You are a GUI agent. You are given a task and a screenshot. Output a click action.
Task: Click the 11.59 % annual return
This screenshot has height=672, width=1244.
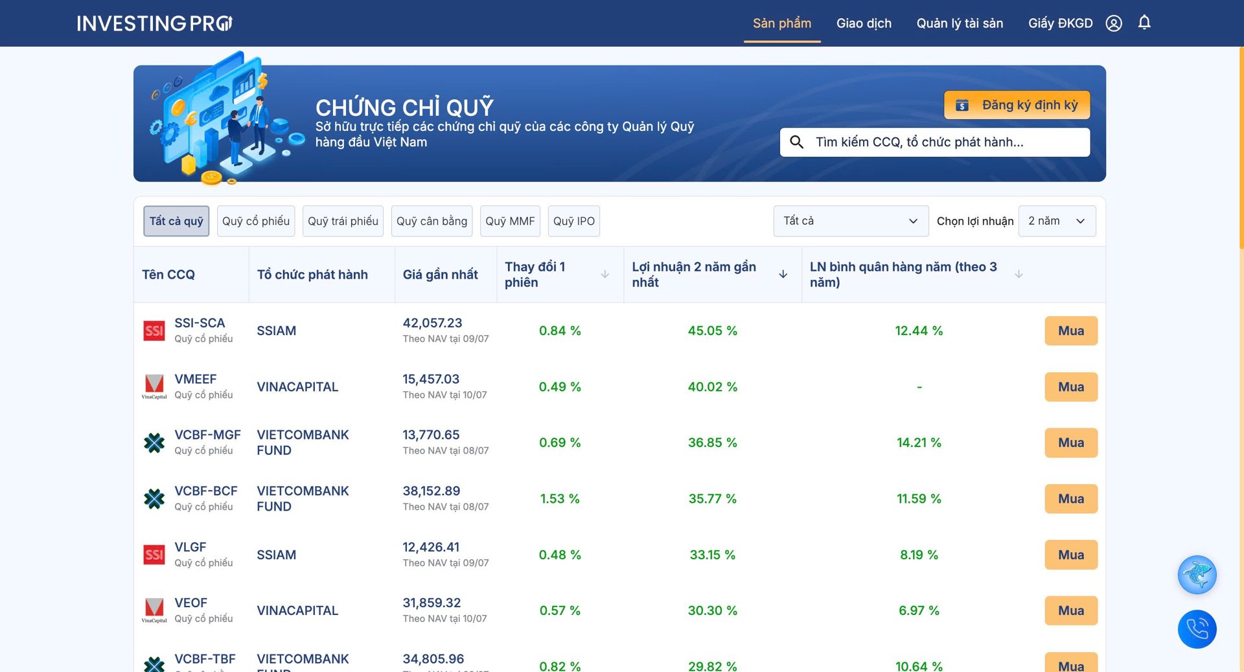(919, 499)
